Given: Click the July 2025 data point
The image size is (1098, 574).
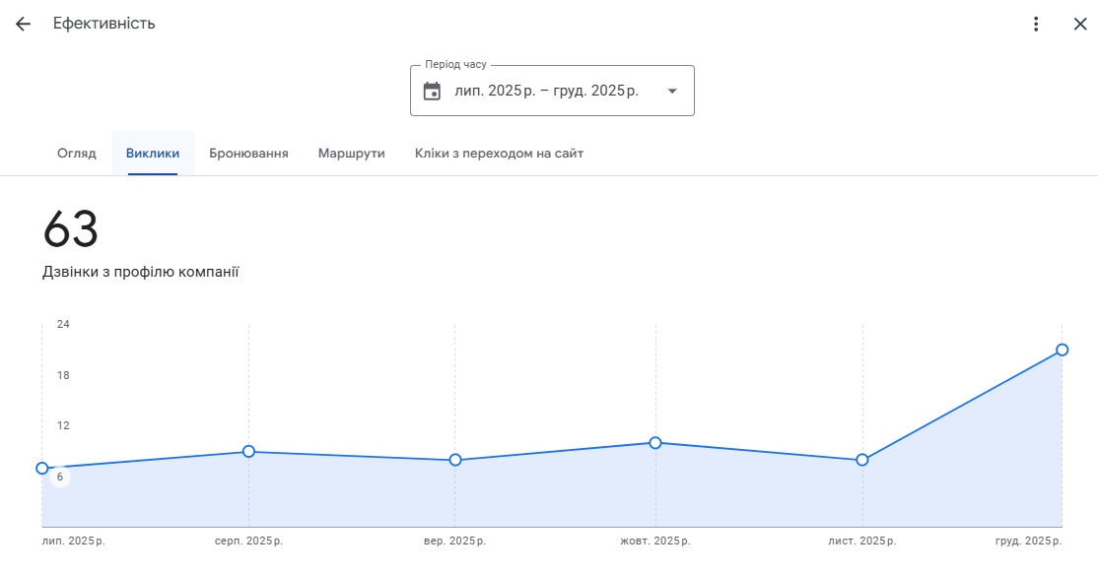Looking at the screenshot, I should coord(42,468).
